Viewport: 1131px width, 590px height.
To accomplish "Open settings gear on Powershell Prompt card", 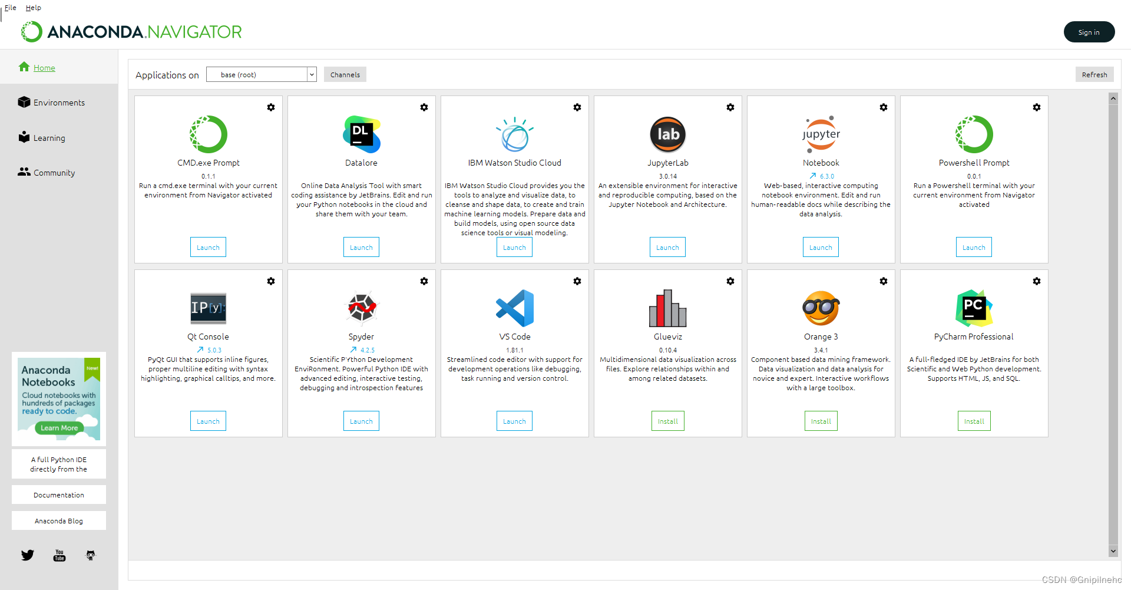I will point(1037,107).
